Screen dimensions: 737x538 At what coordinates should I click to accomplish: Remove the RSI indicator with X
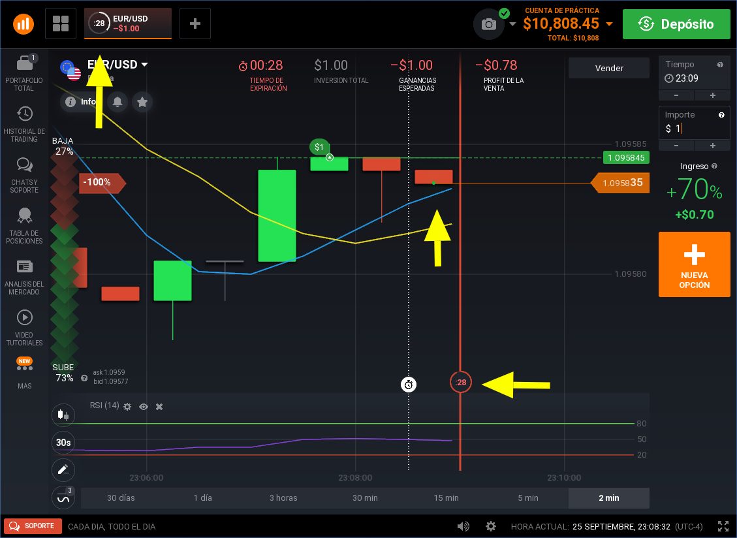coord(159,407)
